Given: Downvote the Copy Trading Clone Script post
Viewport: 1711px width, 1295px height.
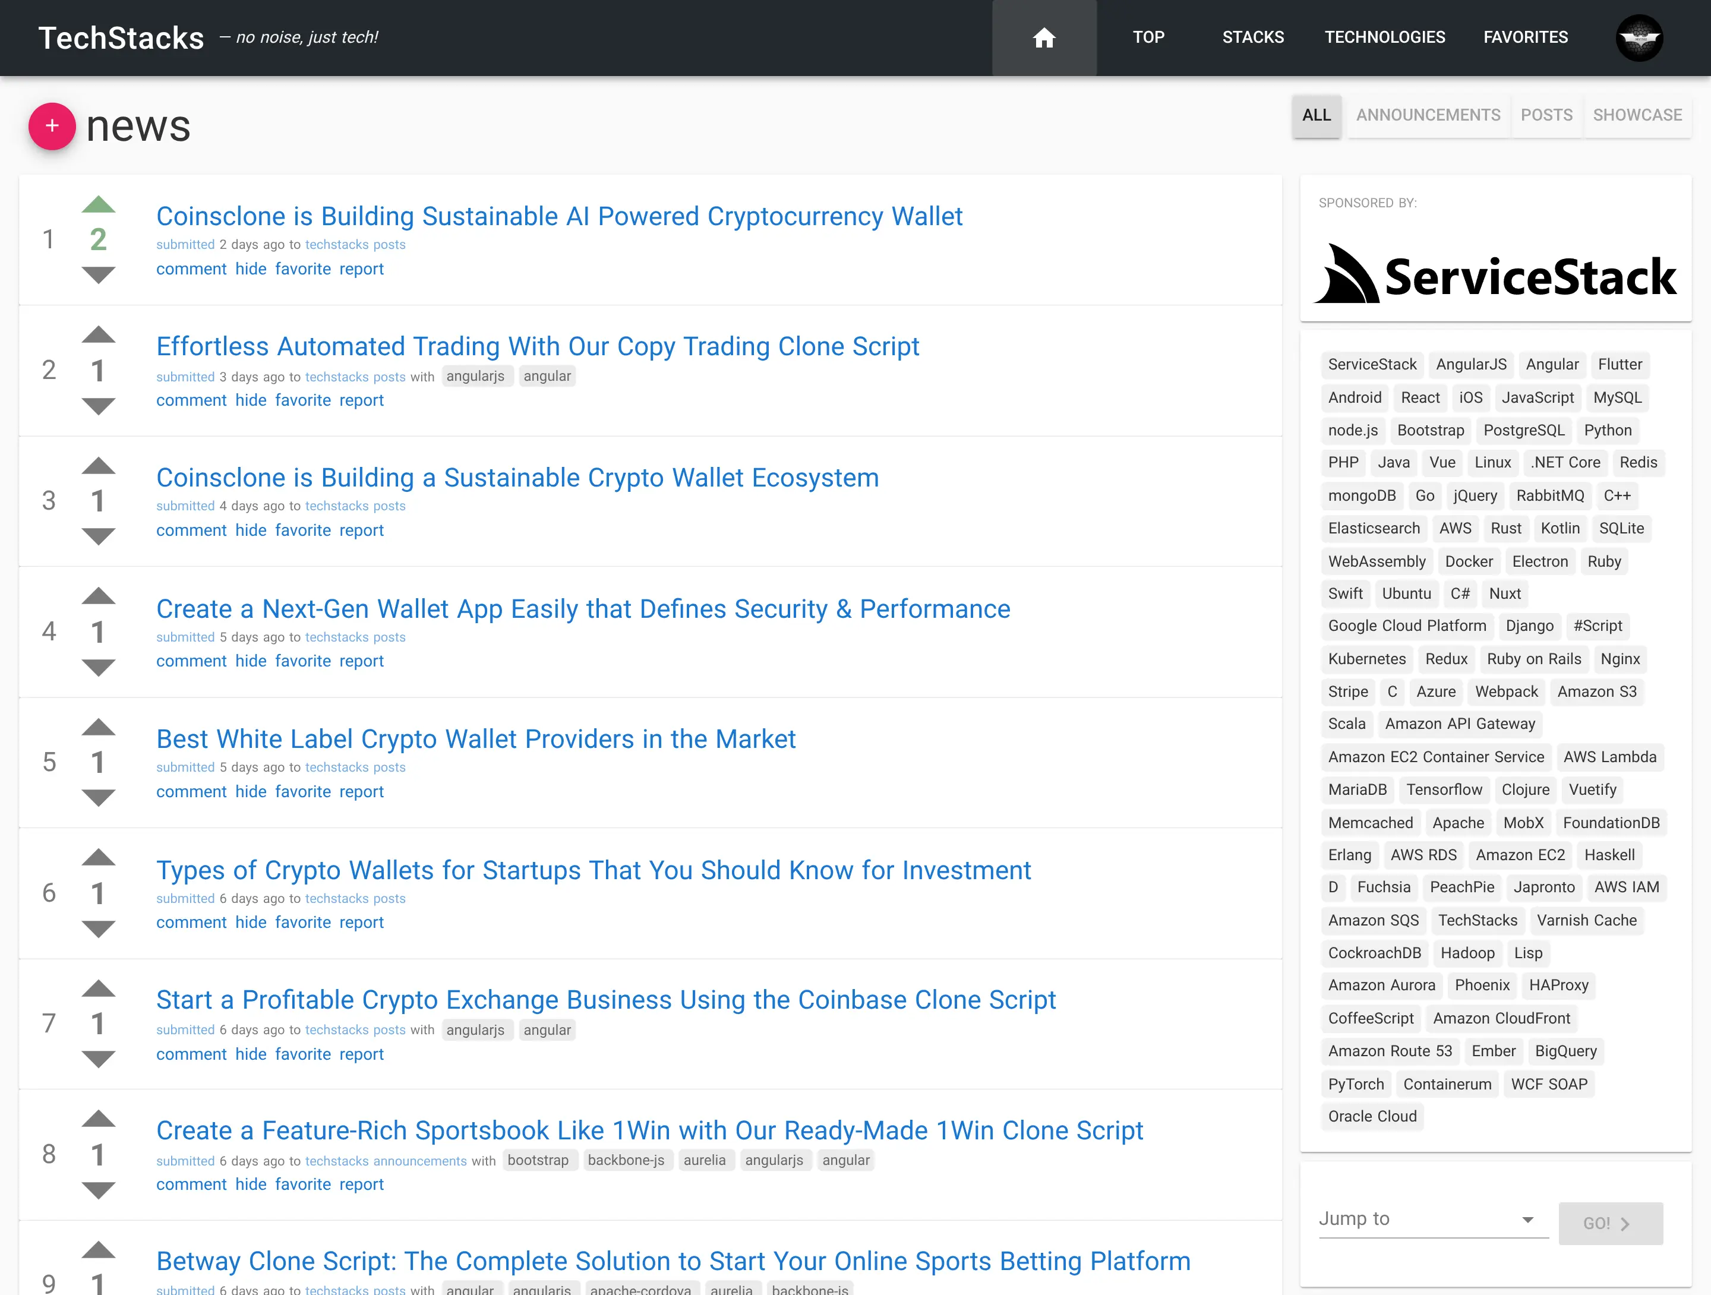Looking at the screenshot, I should tap(98, 405).
